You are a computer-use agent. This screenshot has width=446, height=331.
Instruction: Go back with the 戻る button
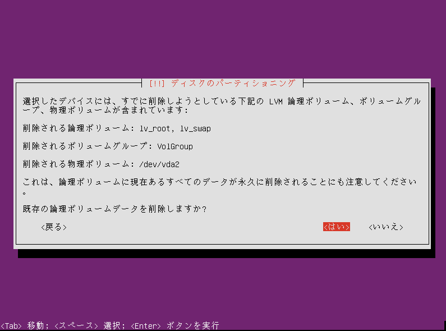click(x=54, y=227)
